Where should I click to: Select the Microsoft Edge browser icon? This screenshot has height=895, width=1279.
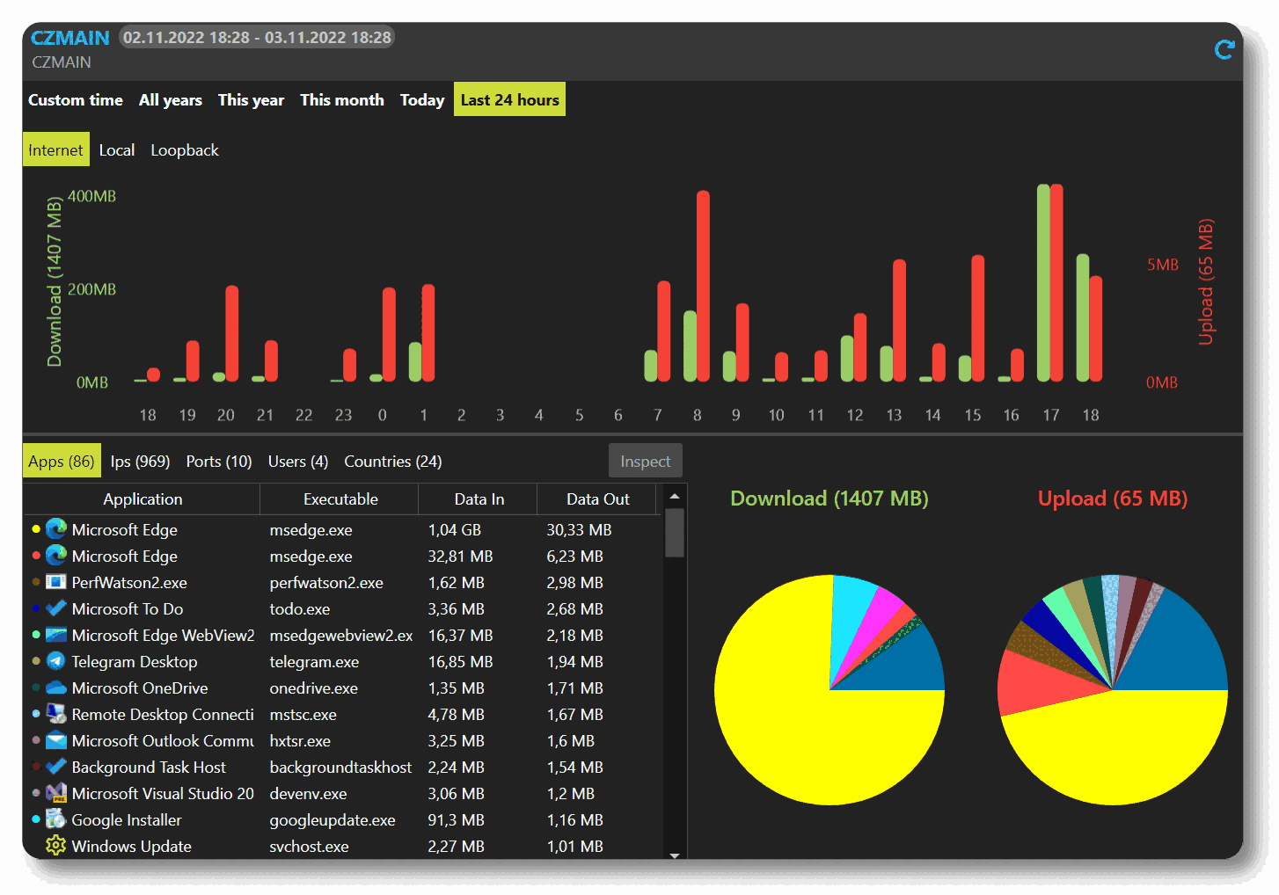click(55, 529)
